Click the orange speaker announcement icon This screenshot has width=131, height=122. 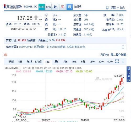click(x=5, y=55)
